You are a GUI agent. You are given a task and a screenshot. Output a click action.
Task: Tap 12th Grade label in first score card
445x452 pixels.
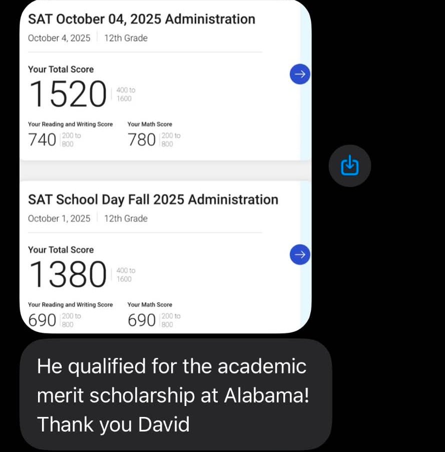tap(126, 38)
